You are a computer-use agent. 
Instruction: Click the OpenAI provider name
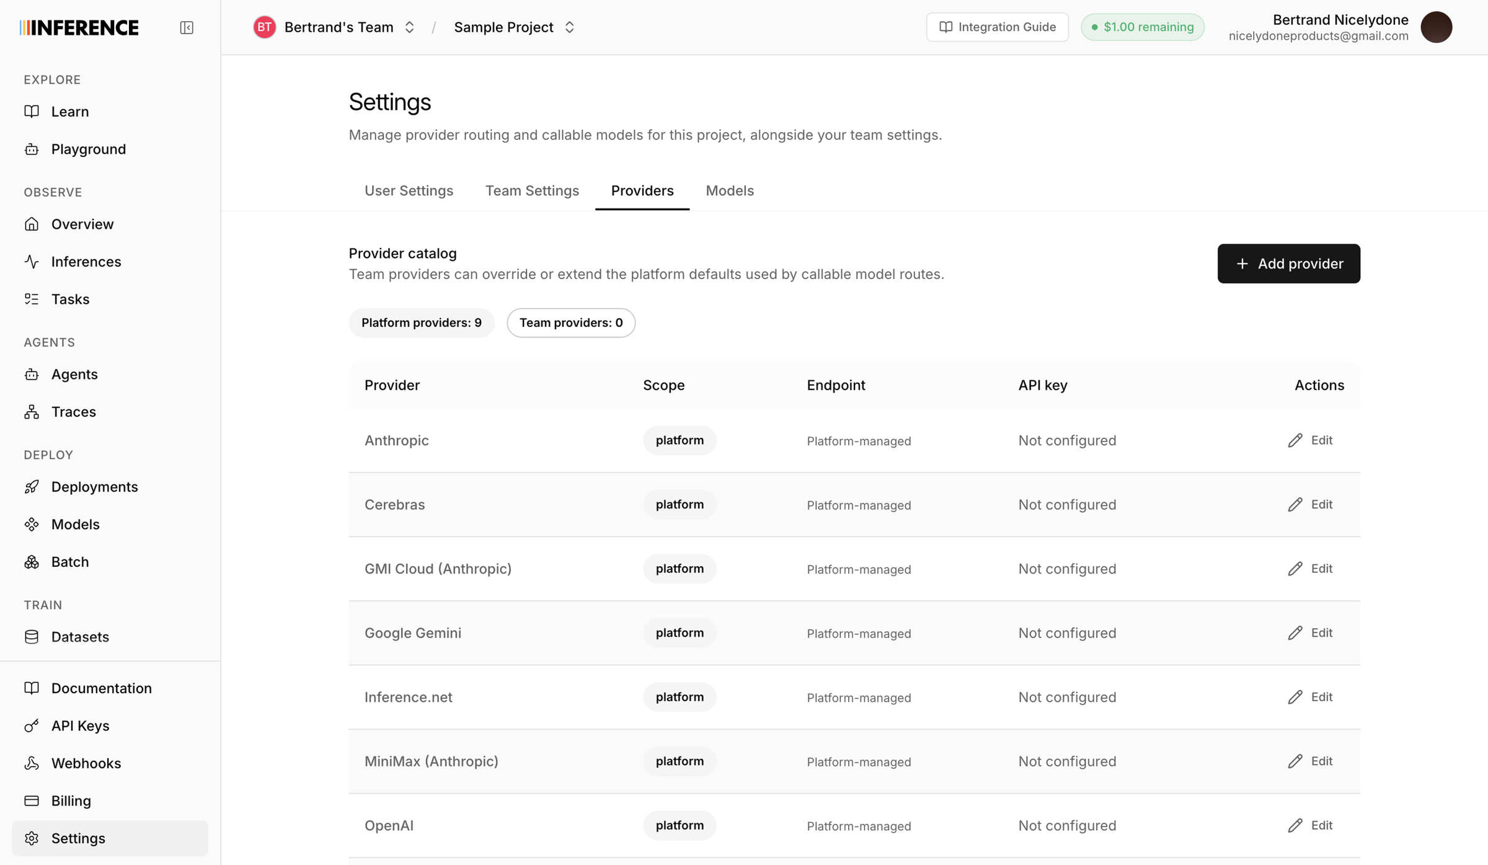click(x=389, y=825)
